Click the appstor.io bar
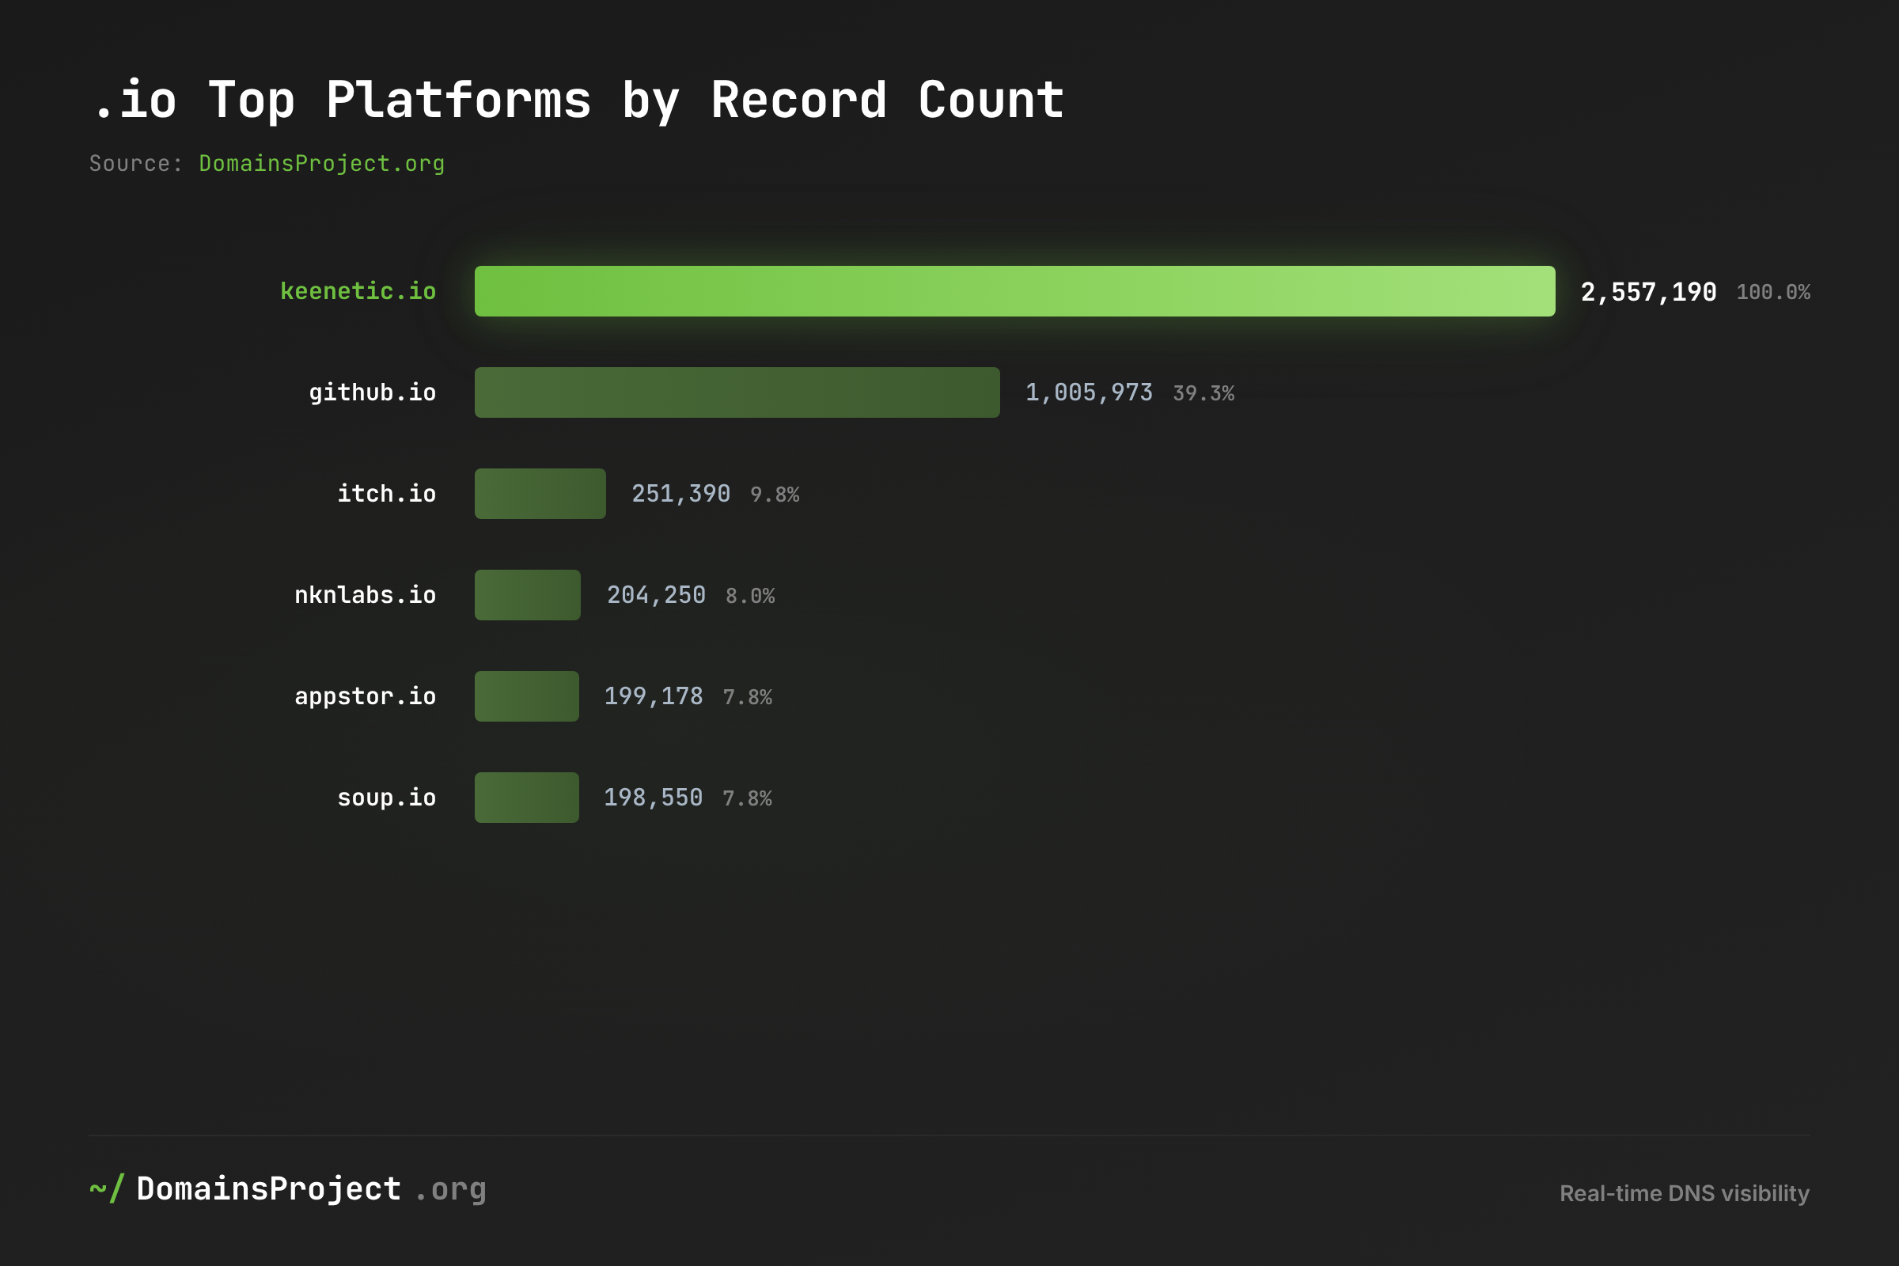Viewport: 1899px width, 1266px height. 526,696
